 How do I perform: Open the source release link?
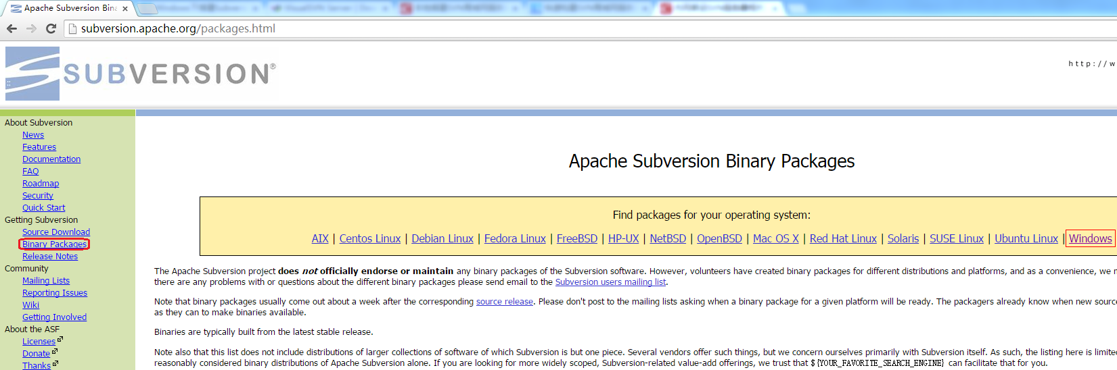[x=505, y=302]
